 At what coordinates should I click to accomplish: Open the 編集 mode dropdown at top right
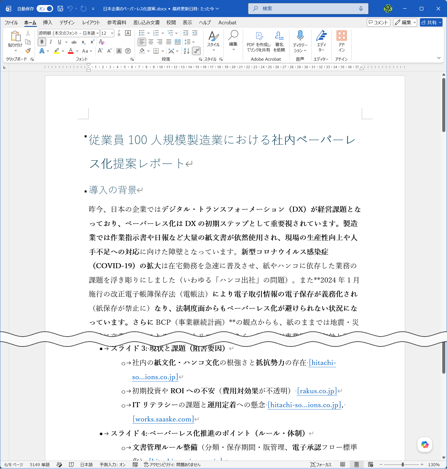click(x=405, y=22)
